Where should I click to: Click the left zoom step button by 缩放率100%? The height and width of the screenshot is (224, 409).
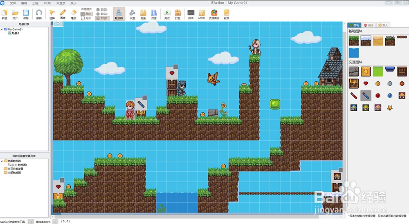point(31,222)
